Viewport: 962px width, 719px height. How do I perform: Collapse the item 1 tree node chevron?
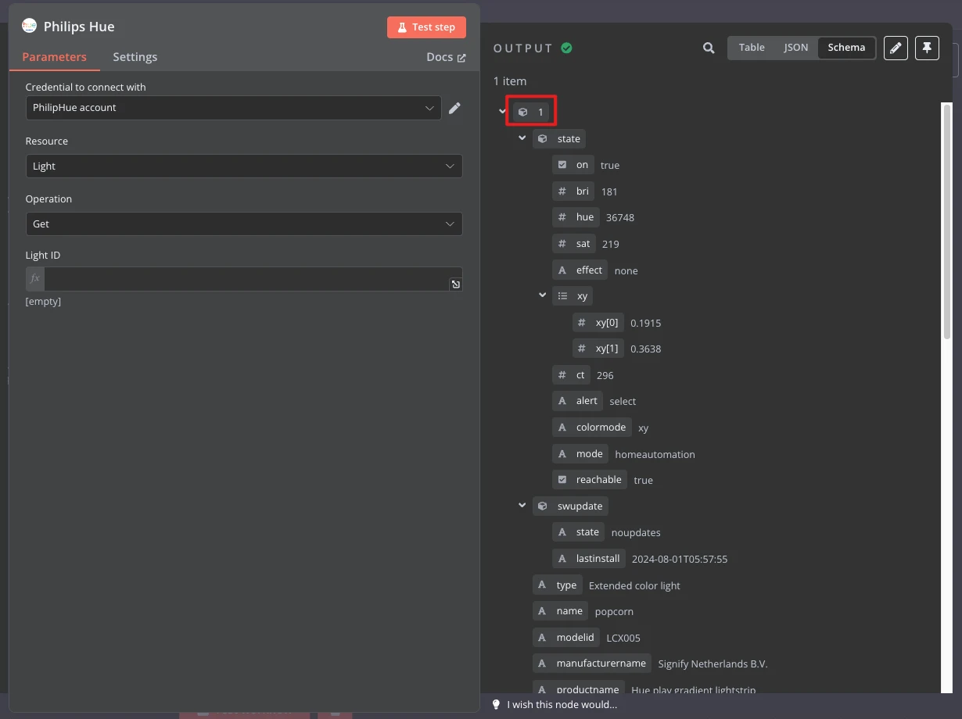pyautogui.click(x=502, y=112)
